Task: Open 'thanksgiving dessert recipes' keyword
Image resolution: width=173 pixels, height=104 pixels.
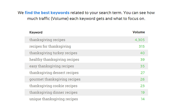Action: (x=54, y=73)
